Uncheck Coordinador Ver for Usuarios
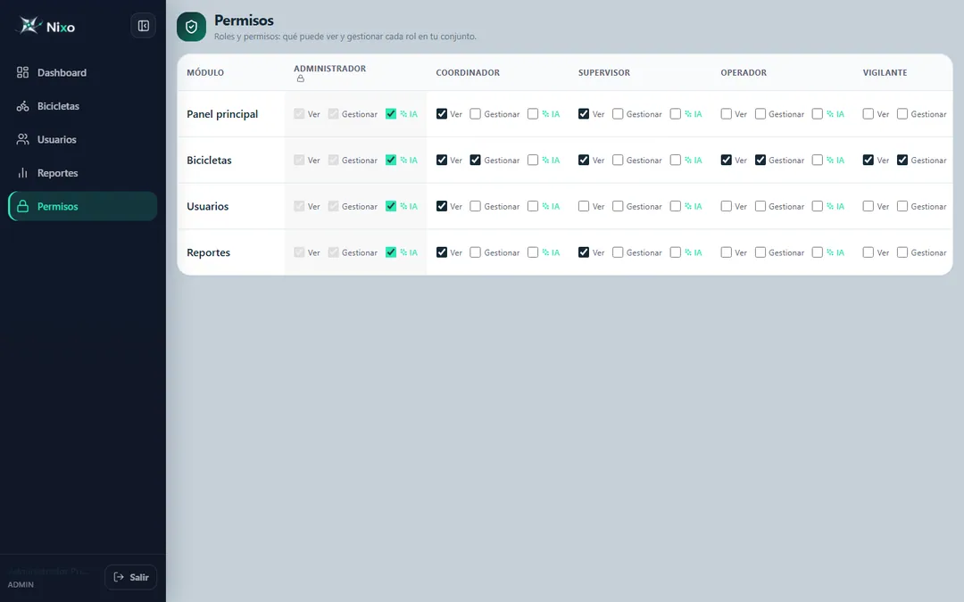Viewport: 964px width, 602px height. [x=442, y=206]
